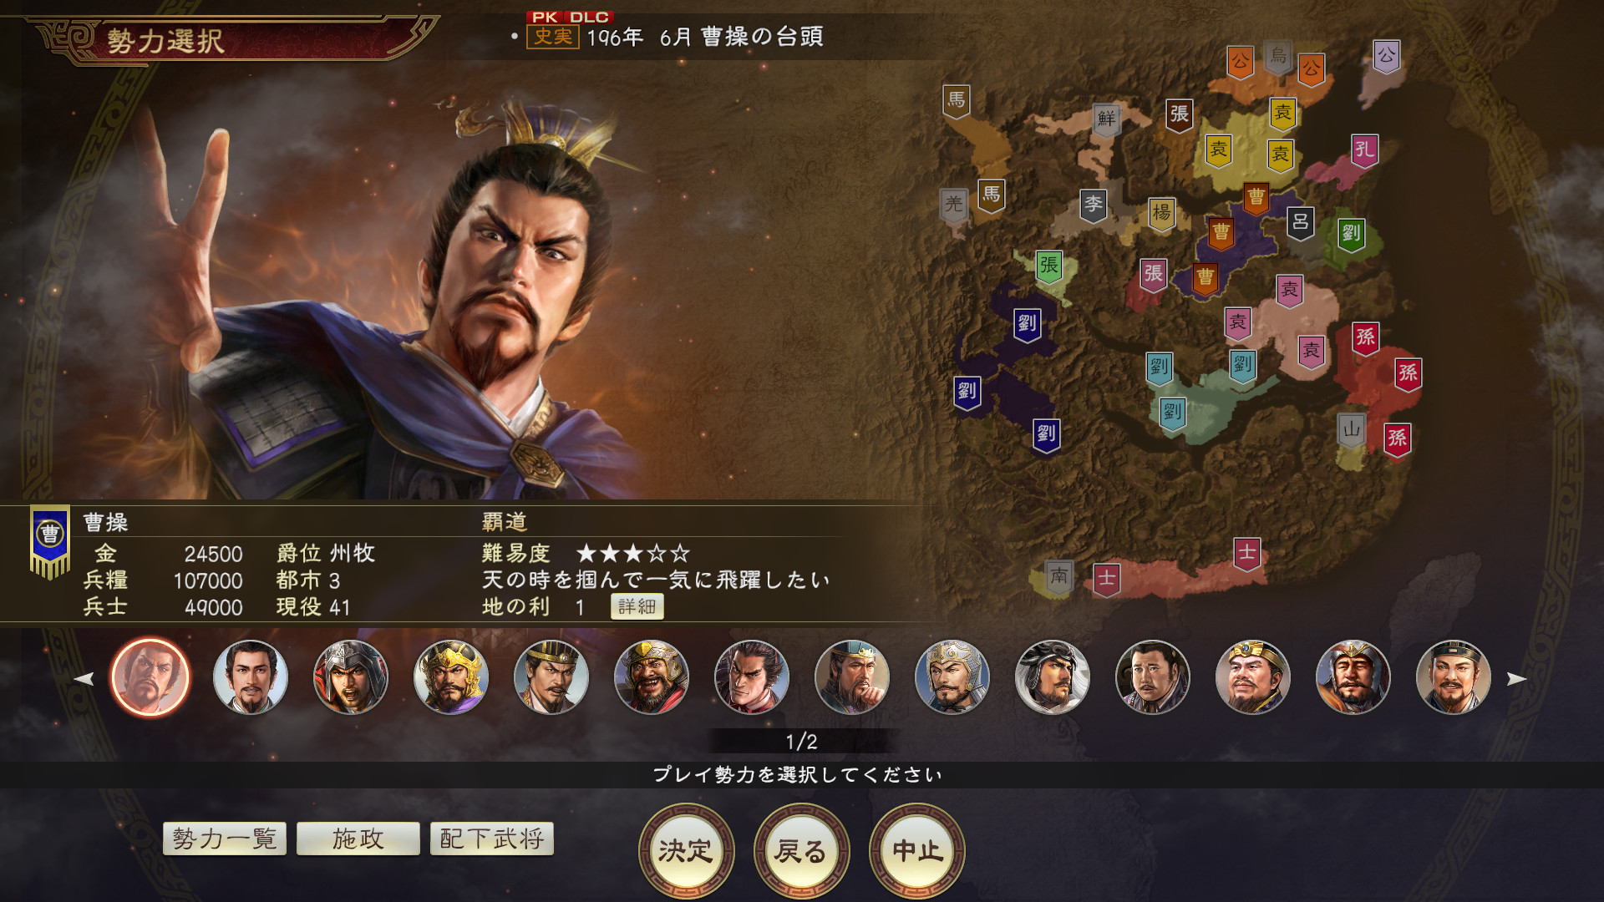Click the 呂 faction banner on map
1604x902 pixels.
pyautogui.click(x=1300, y=222)
